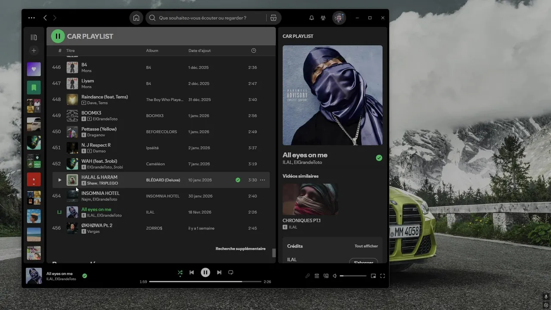Open Liked Songs in the sidebar

click(34, 69)
